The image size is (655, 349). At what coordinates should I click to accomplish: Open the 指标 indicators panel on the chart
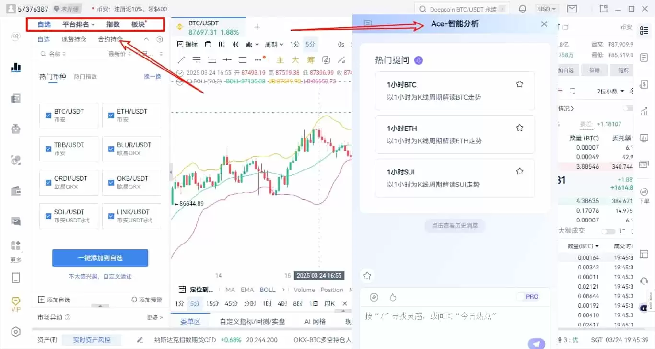click(x=187, y=44)
